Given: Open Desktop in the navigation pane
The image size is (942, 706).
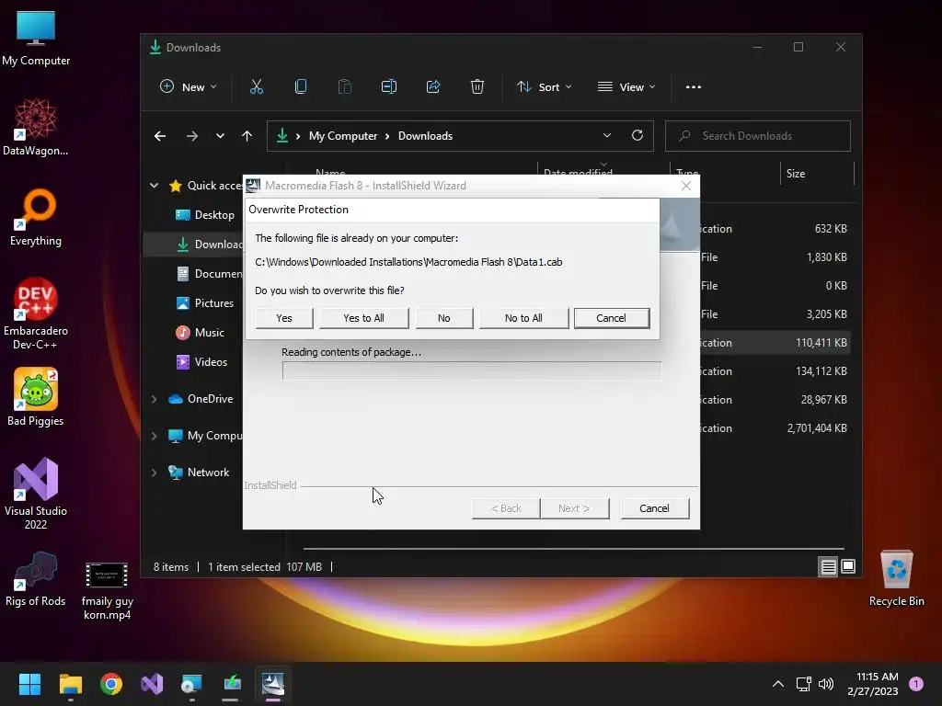Looking at the screenshot, I should (204, 215).
